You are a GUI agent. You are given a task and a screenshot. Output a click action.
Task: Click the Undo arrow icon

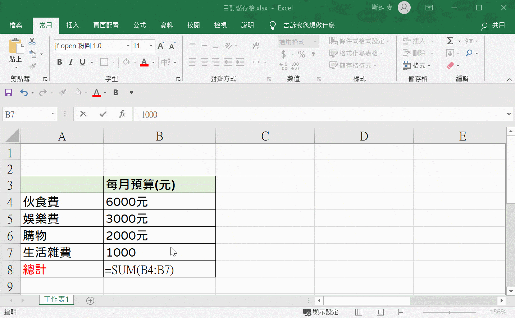pos(23,92)
